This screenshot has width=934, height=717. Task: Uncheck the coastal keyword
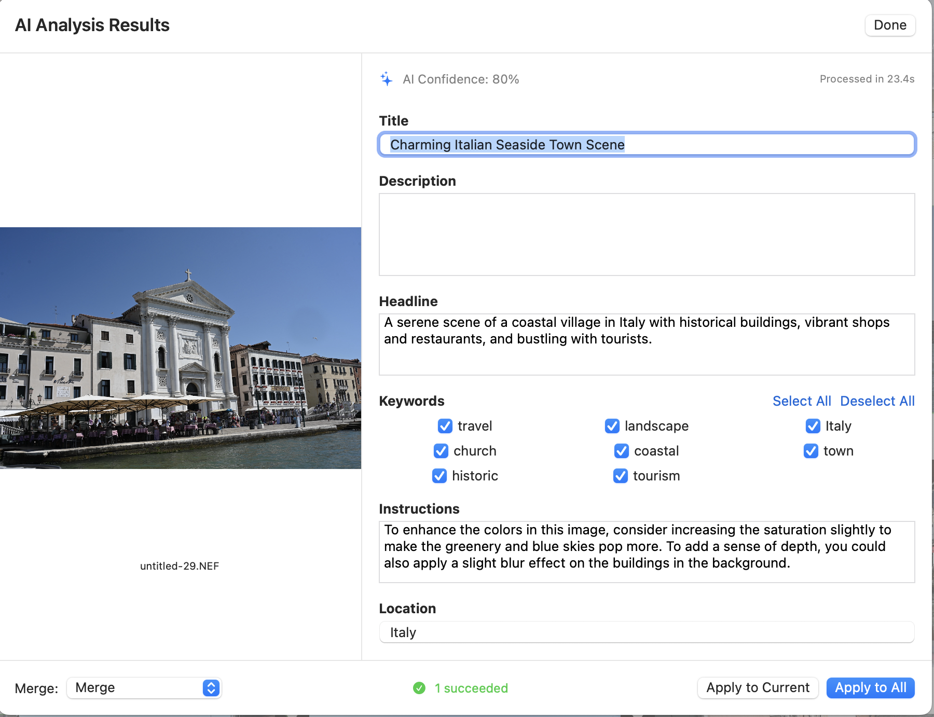pos(621,451)
